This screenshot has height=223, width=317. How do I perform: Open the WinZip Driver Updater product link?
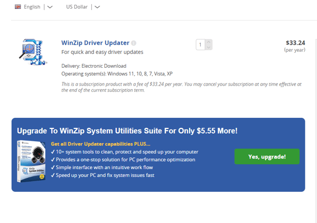(95, 43)
